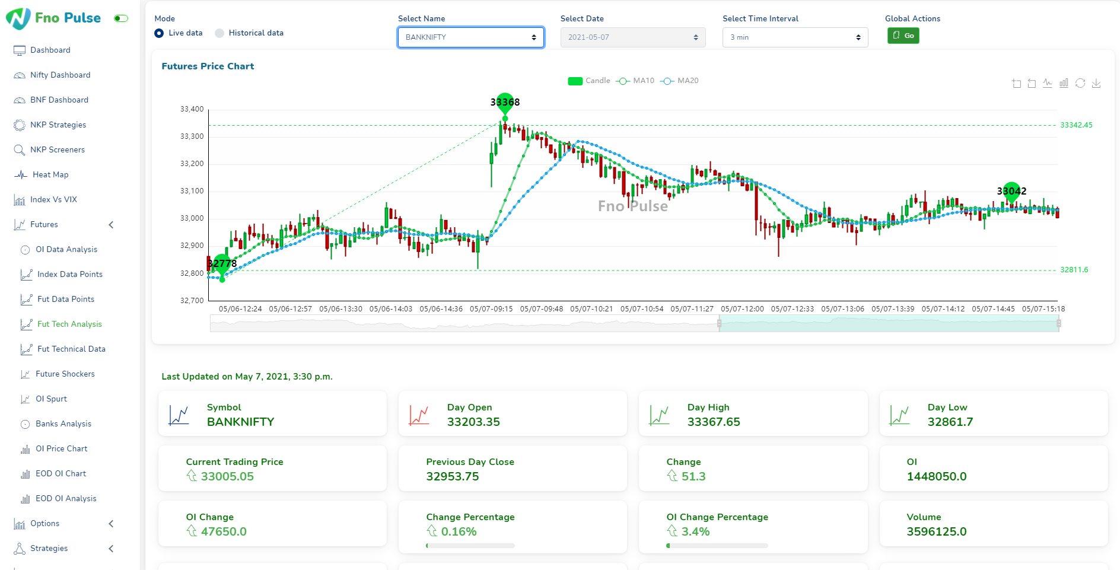Expand the Options menu chevron
The width and height of the screenshot is (1120, 570).
111,524
